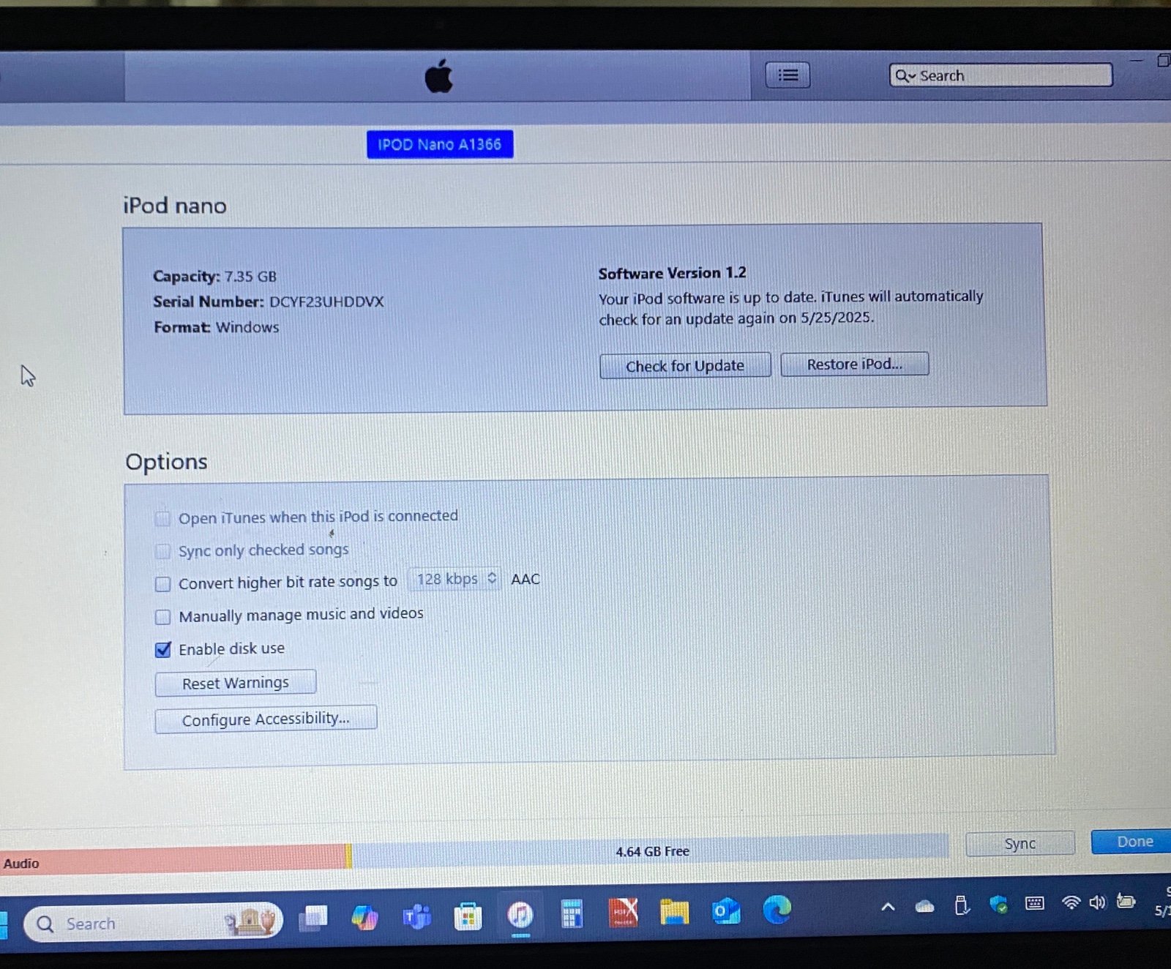Click the Check for Update button
The height and width of the screenshot is (969, 1171).
(685, 365)
